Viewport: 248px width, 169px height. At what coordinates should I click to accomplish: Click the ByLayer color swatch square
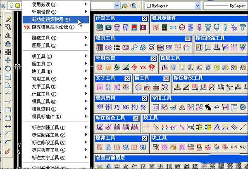pos(148,6)
